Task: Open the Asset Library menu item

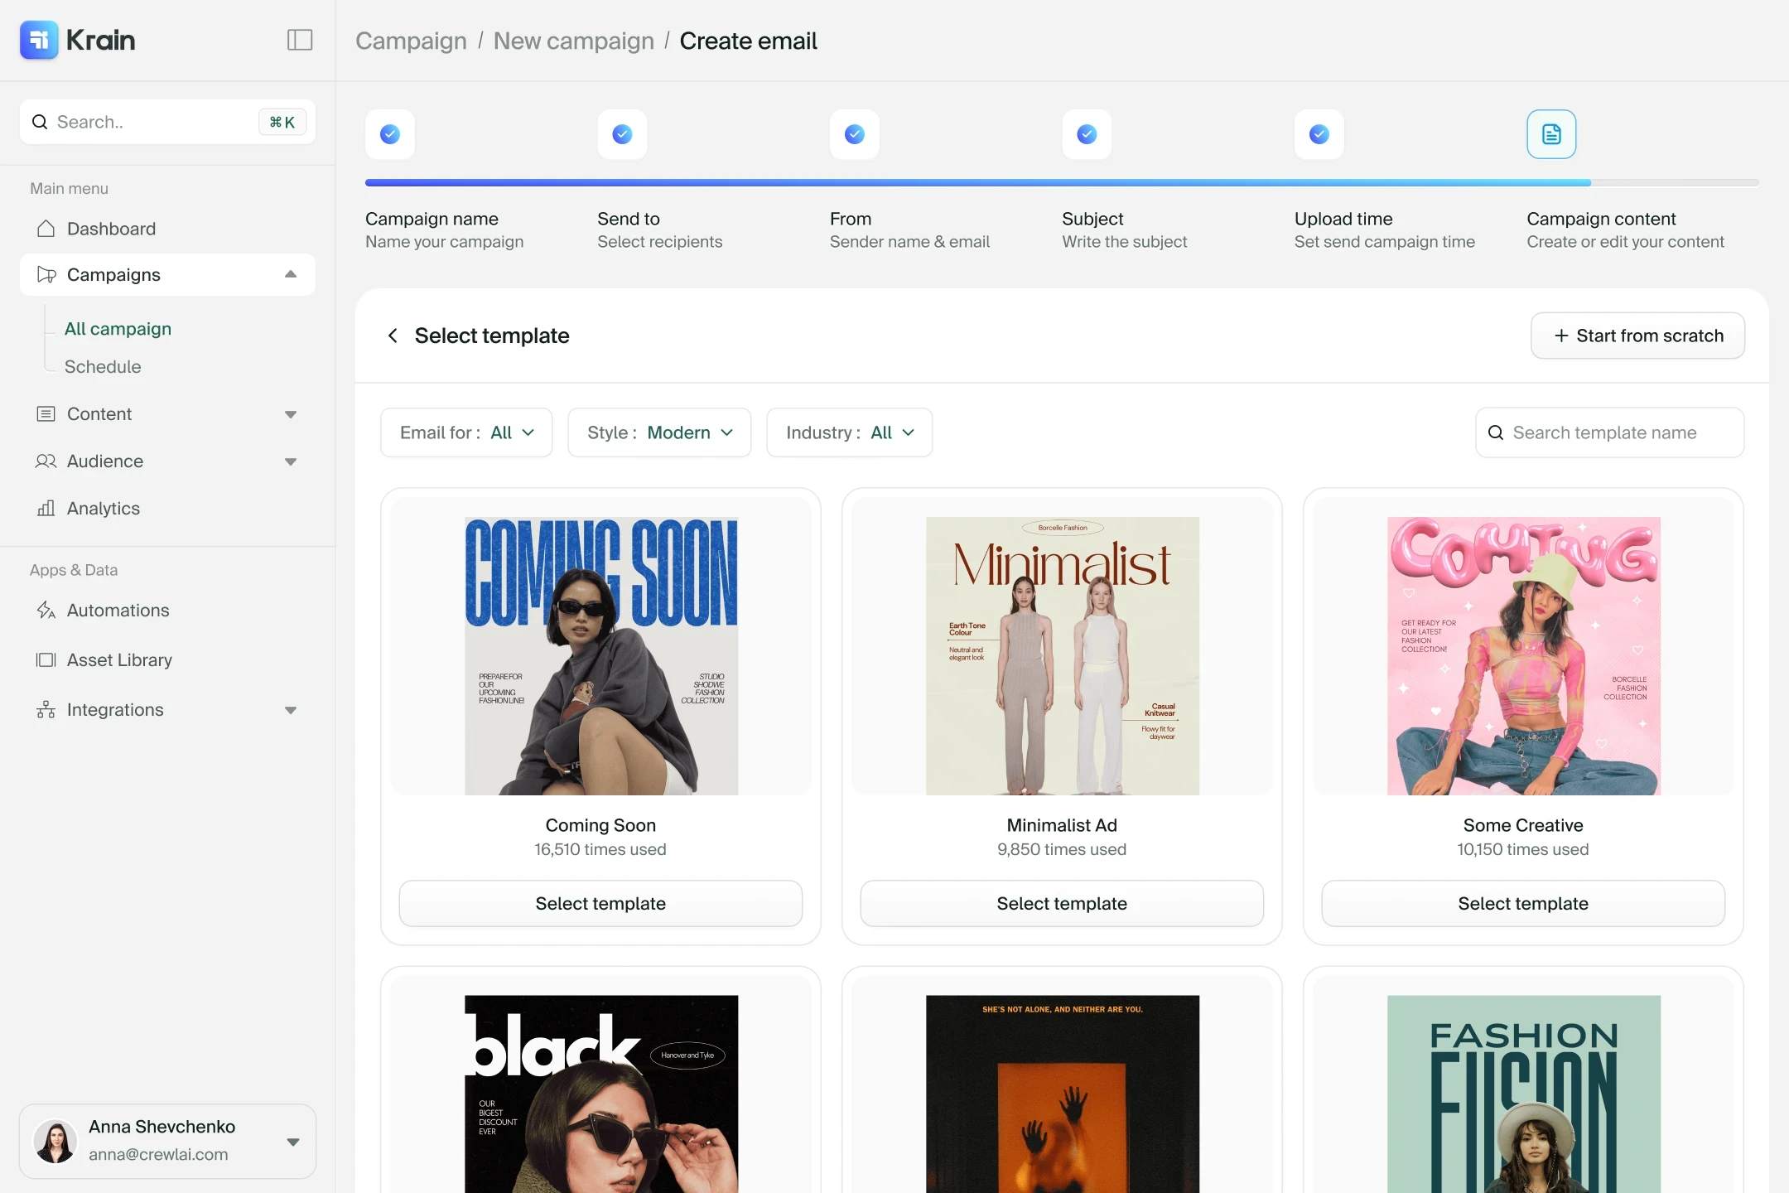Action: tap(167, 659)
